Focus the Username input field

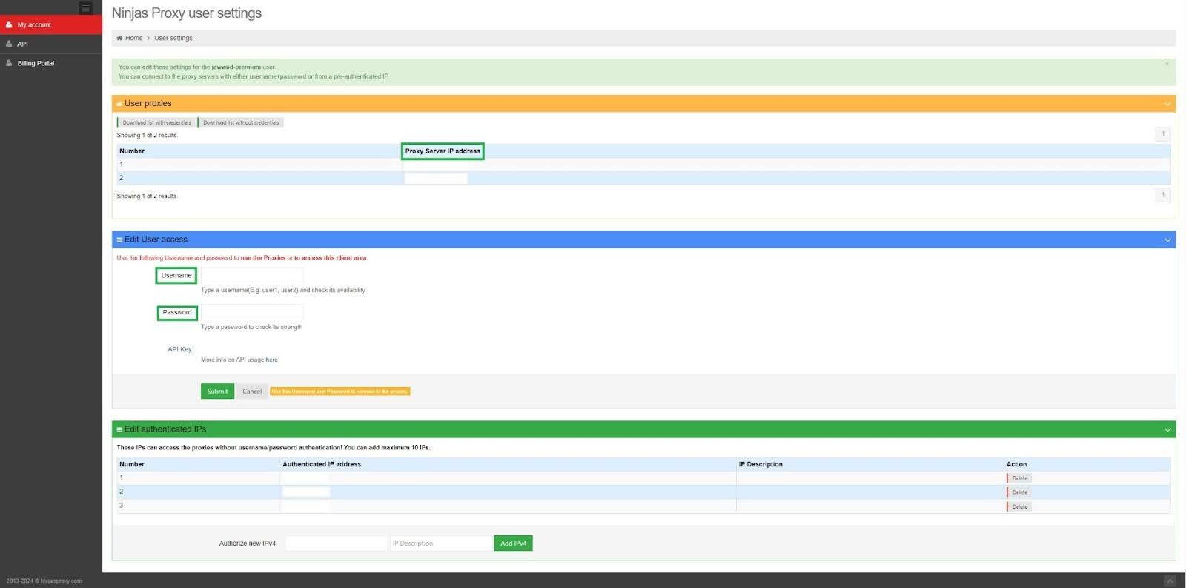[x=252, y=275]
